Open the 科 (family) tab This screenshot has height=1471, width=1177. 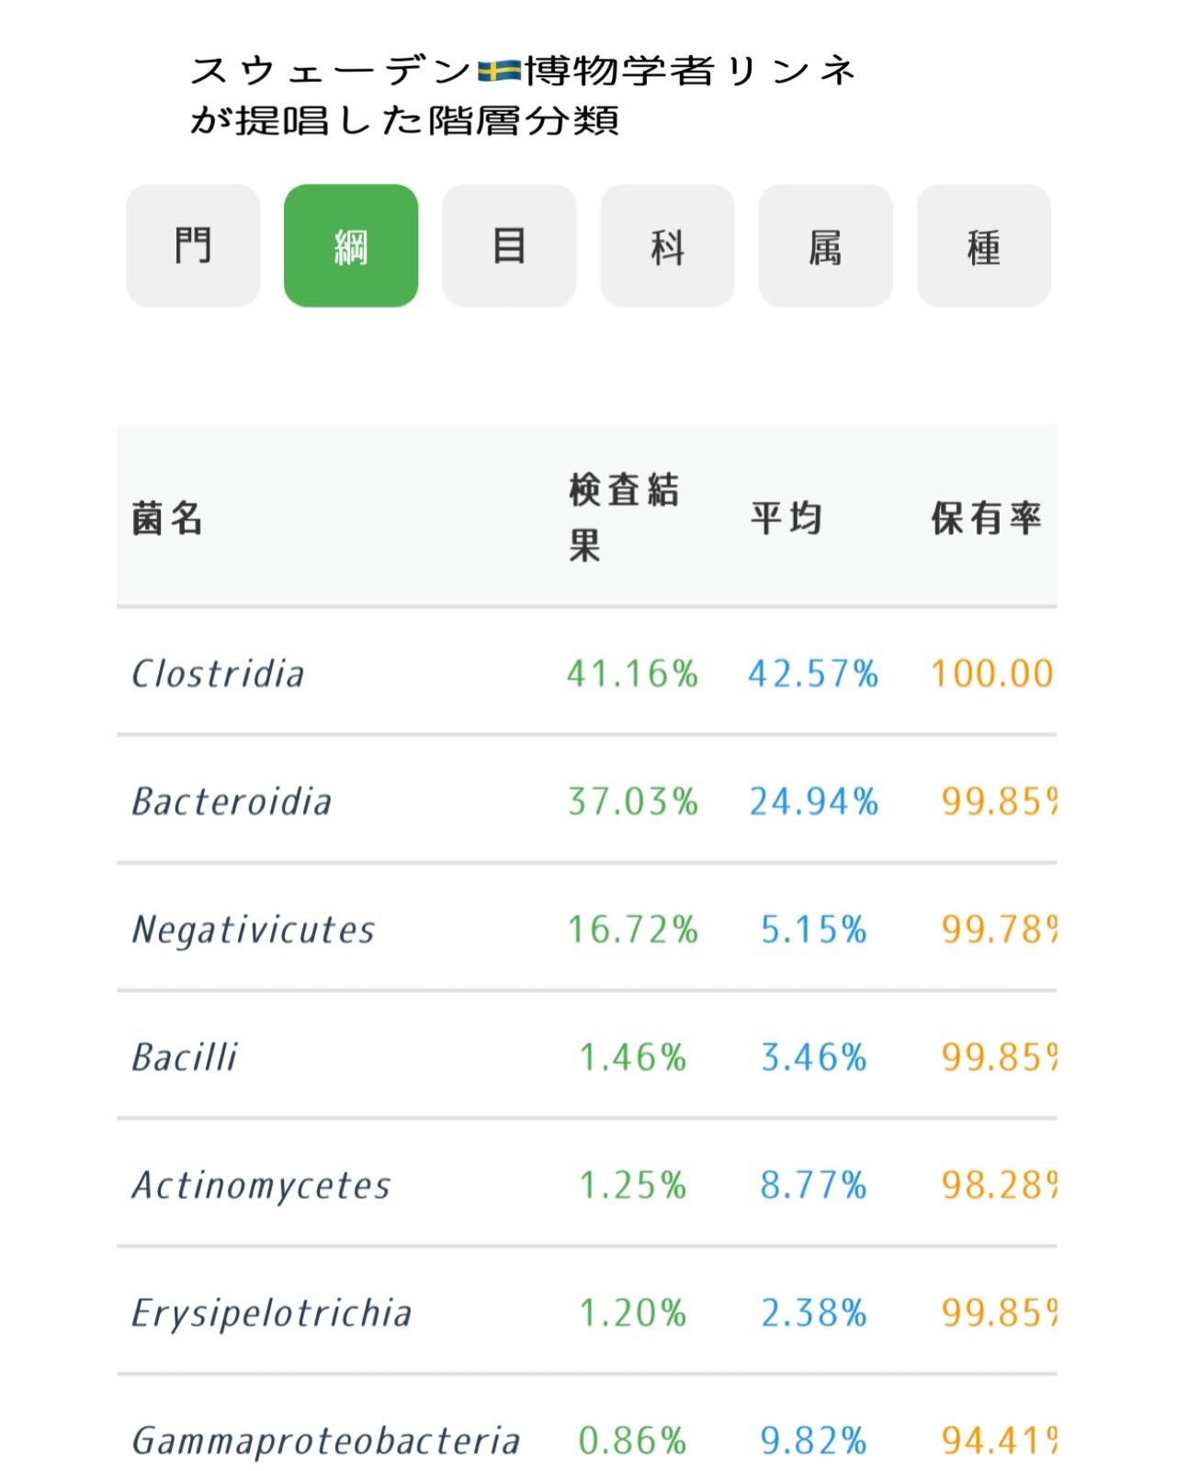[x=667, y=245]
